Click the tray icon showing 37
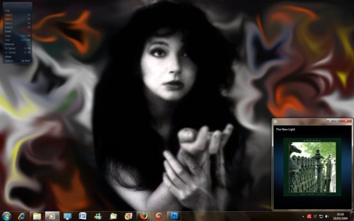This screenshot has height=221, width=354. [x=315, y=217]
